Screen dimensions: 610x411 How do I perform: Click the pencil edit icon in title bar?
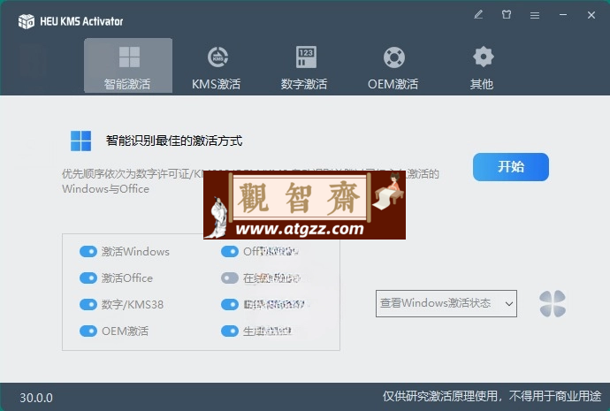click(478, 15)
